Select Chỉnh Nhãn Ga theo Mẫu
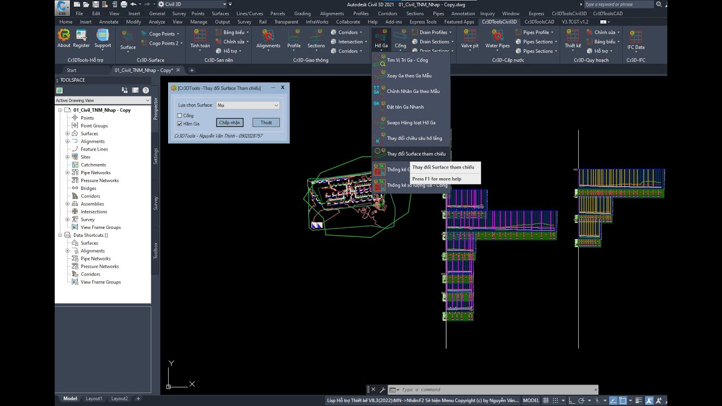This screenshot has width=722, height=406. point(411,91)
